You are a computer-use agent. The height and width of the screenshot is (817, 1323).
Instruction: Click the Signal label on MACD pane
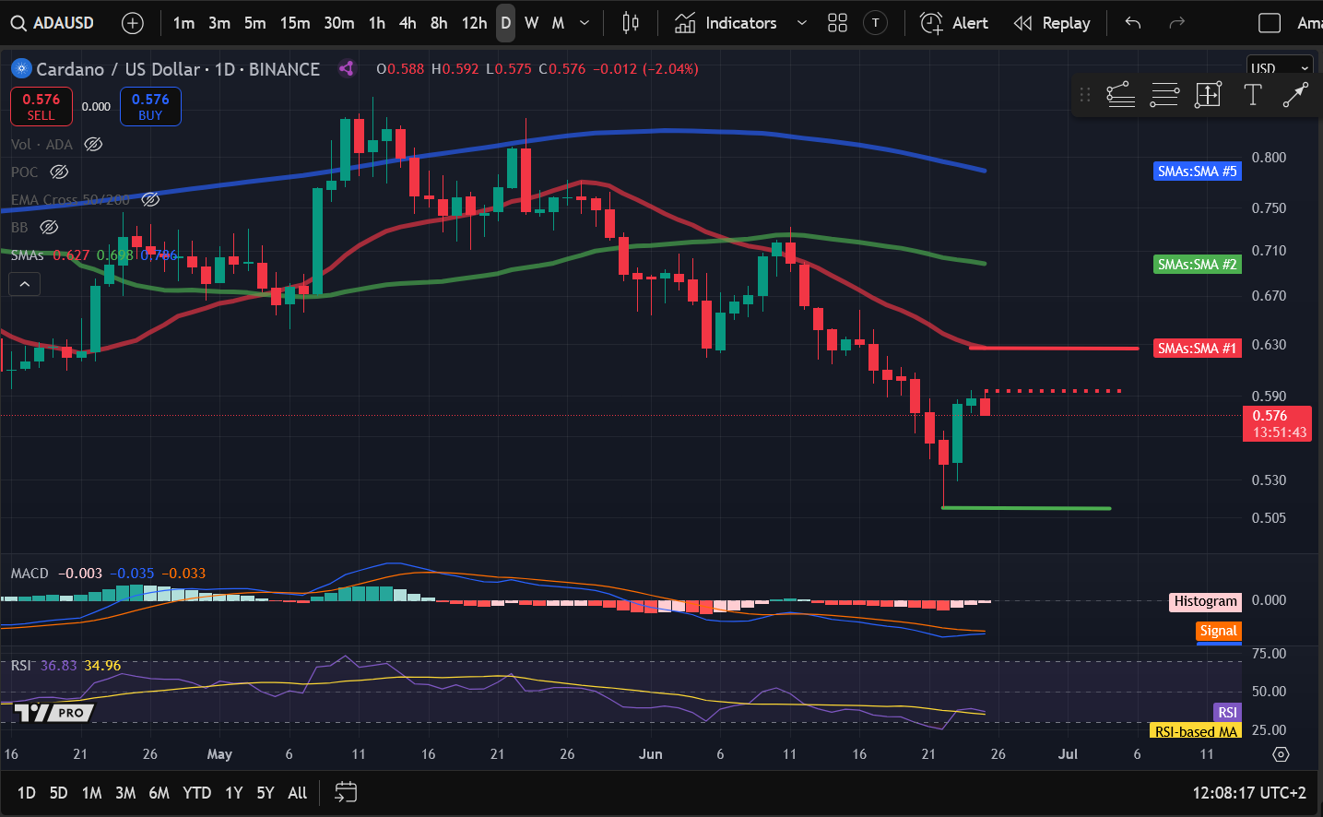coord(1219,631)
